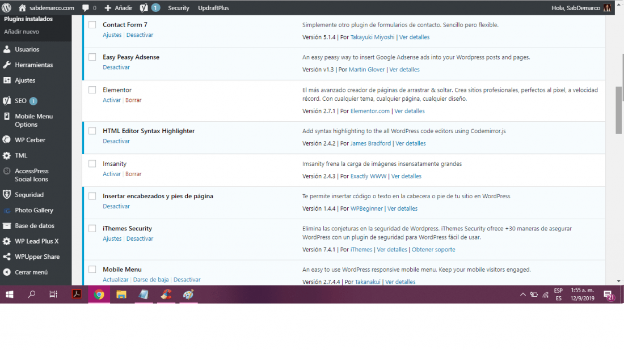
Task: Click the TML gear icon
Action: [7, 155]
